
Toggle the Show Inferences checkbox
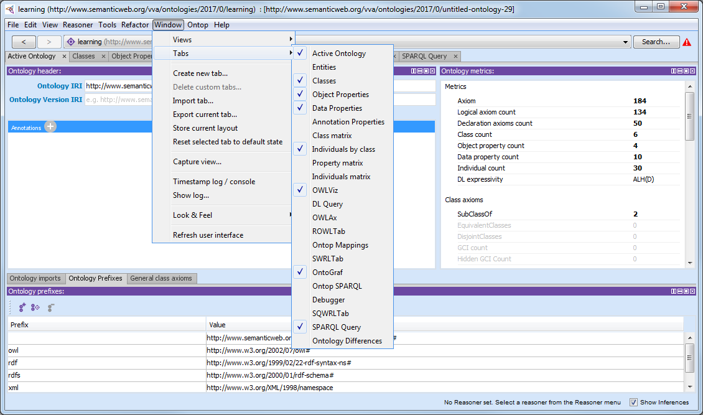tap(633, 402)
